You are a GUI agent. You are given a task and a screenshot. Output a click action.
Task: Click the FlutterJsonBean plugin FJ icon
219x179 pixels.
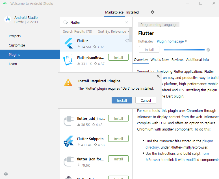[68, 60]
